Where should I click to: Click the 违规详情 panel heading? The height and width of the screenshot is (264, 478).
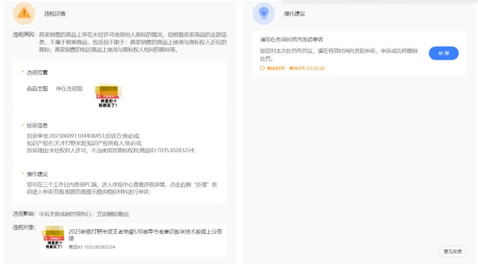click(55, 13)
